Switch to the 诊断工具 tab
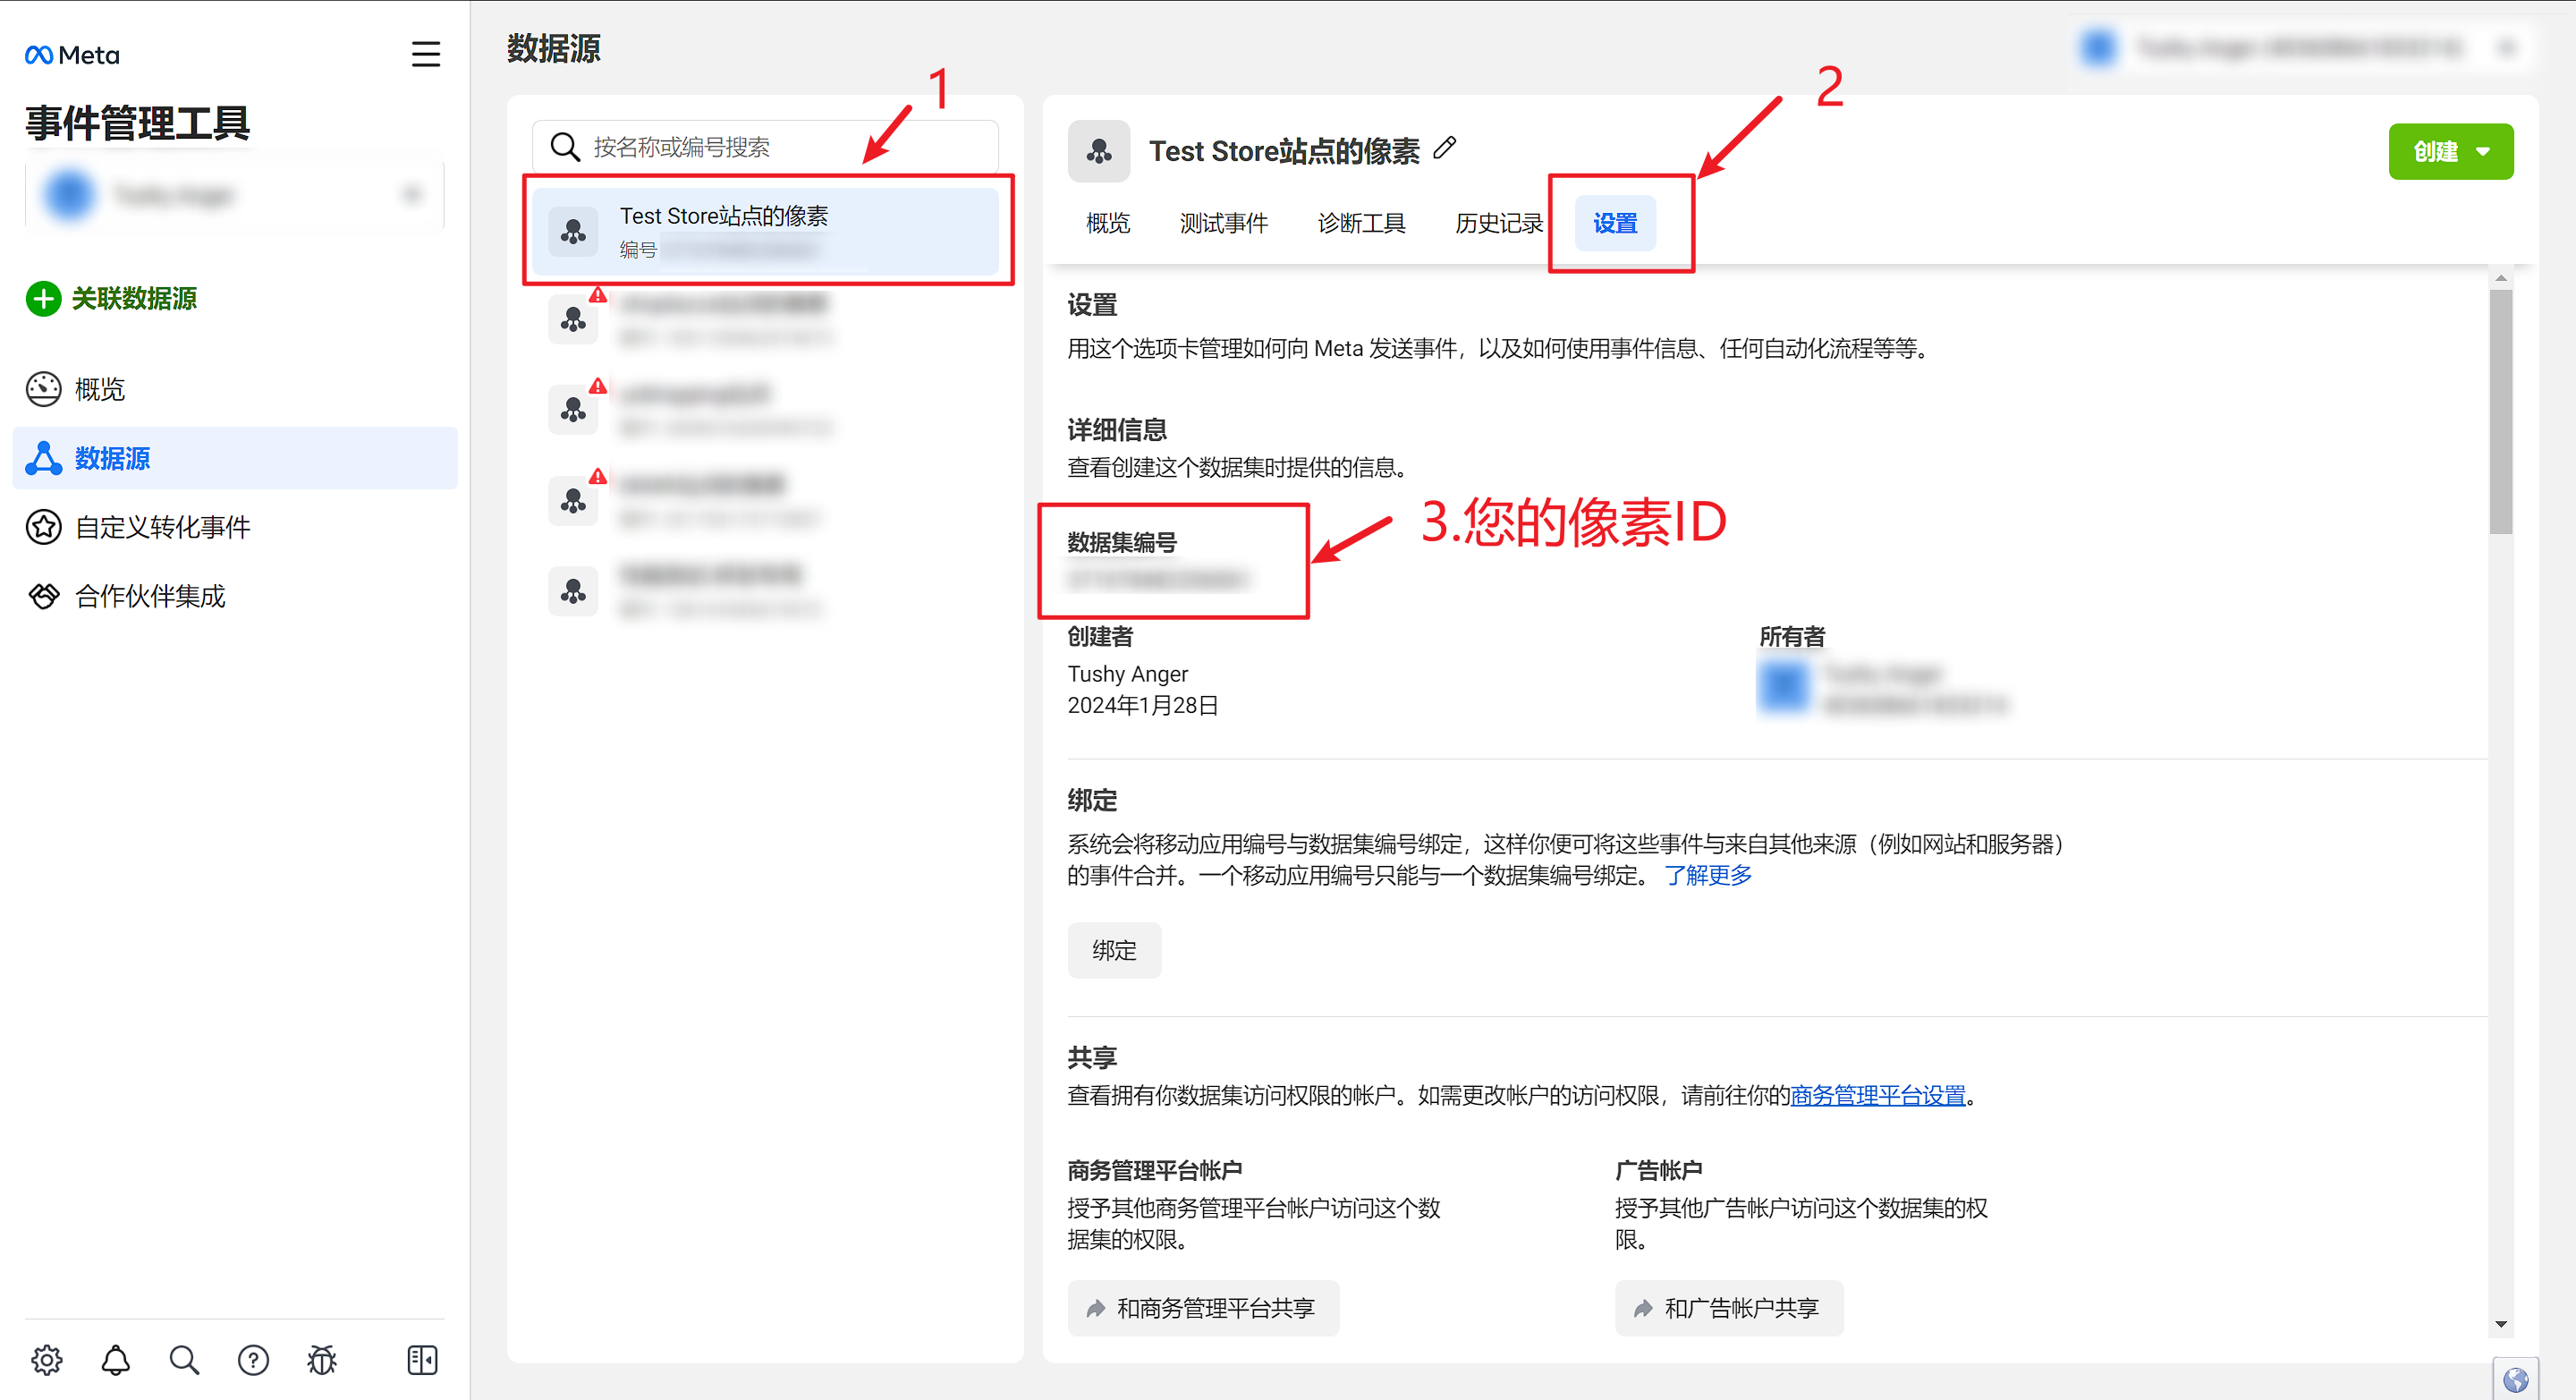The width and height of the screenshot is (2576, 1400). (1362, 223)
